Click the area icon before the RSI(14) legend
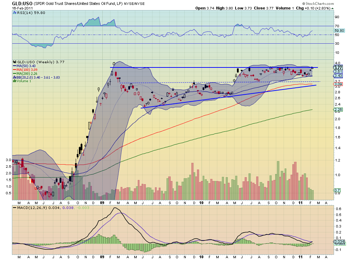This screenshot has width=347, height=260. (x=15, y=13)
